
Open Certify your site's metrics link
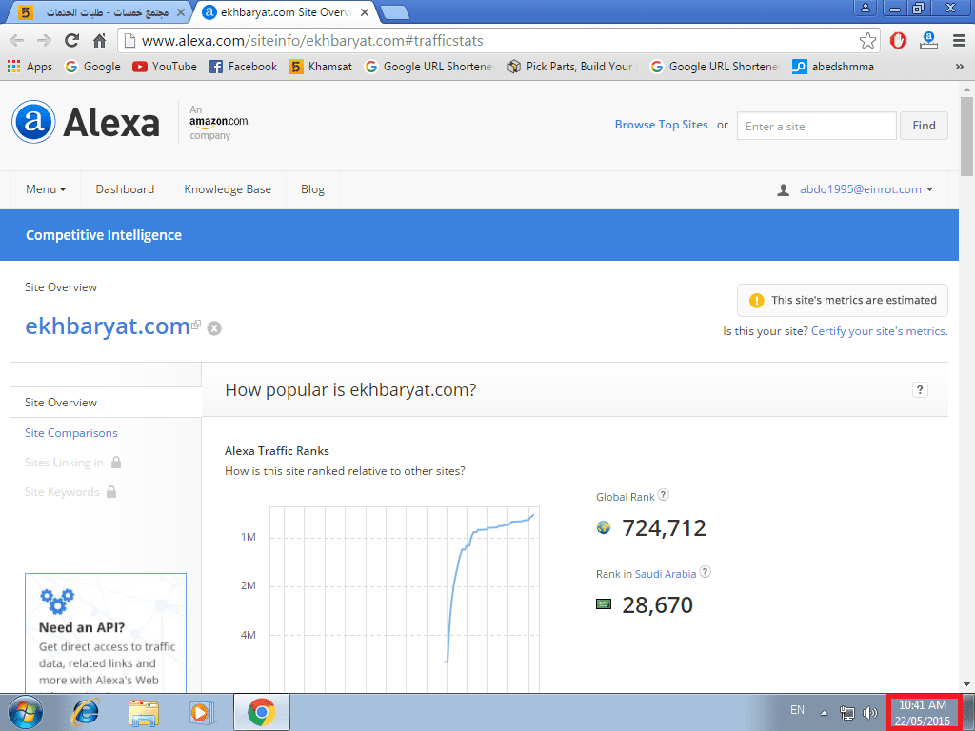coord(879,331)
